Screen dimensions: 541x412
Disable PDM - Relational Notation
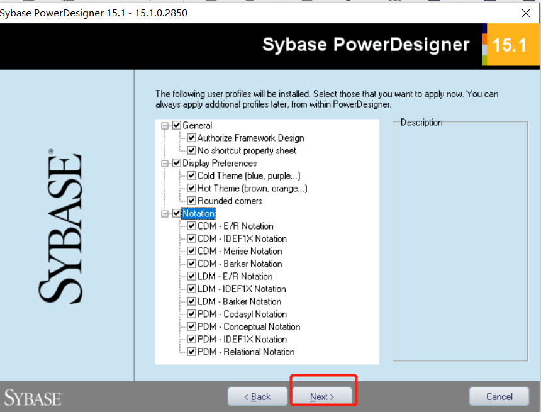[x=190, y=352]
